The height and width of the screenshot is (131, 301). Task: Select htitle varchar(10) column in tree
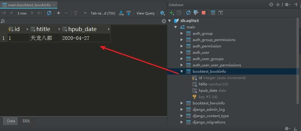click(x=210, y=84)
